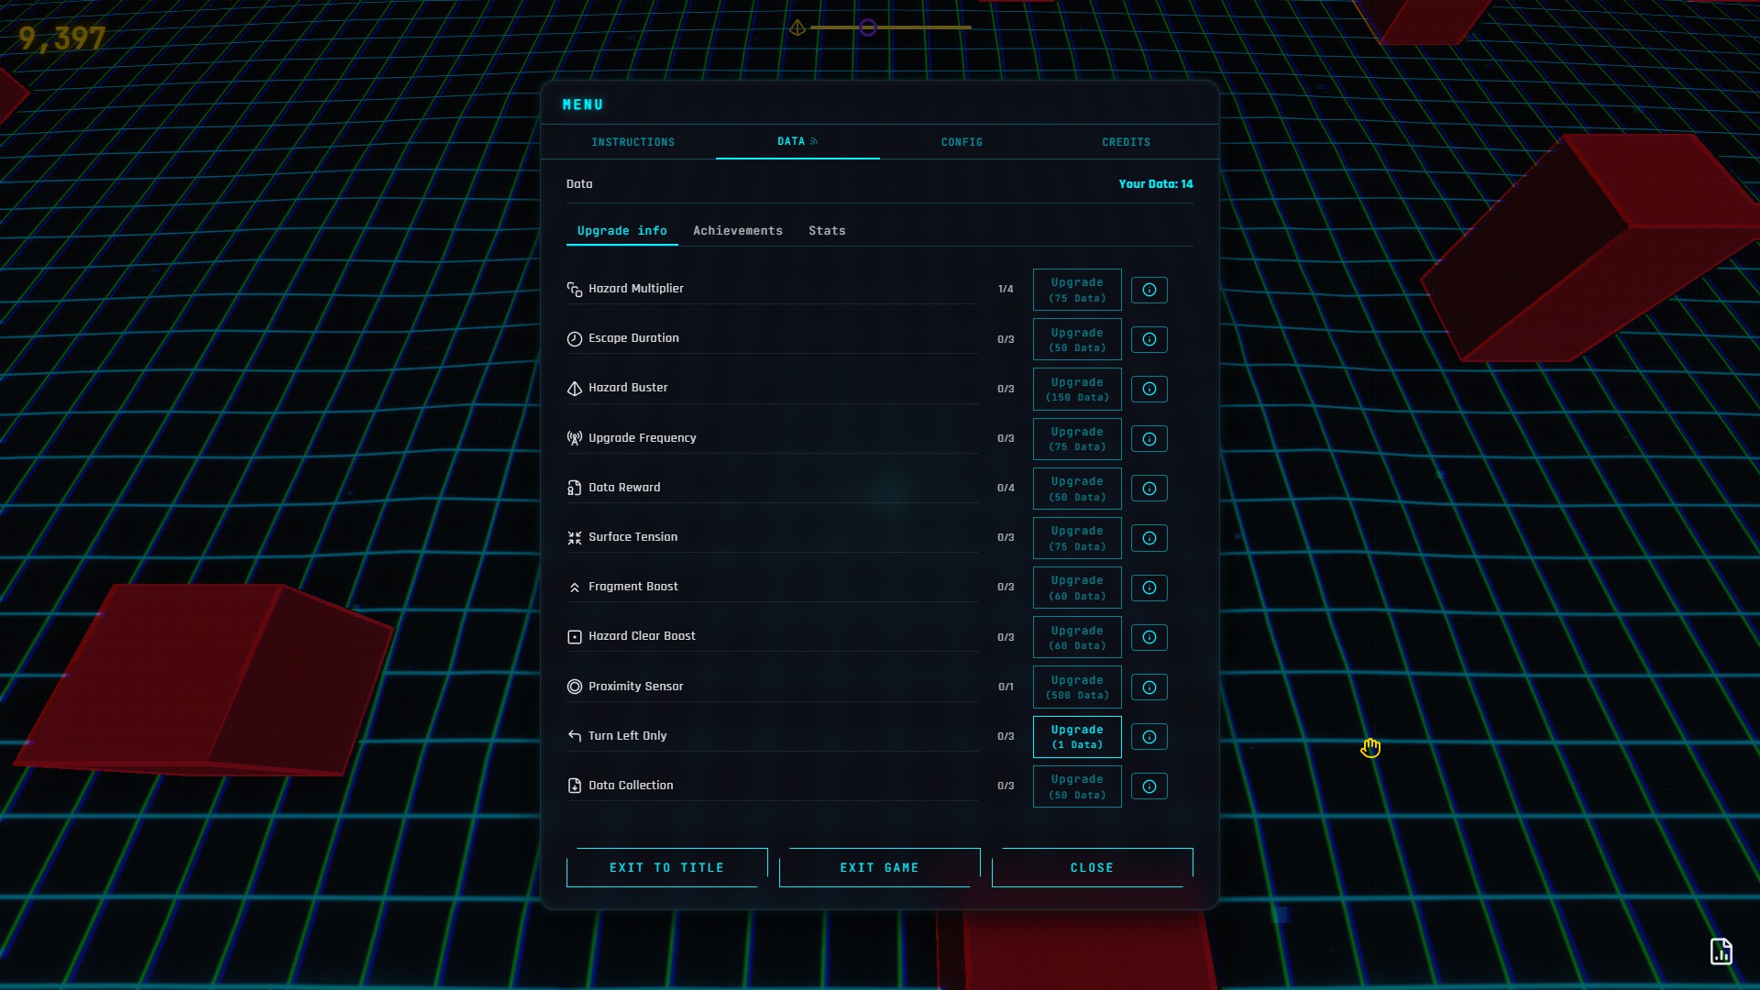Click Turn Left Only info icon

(x=1149, y=737)
